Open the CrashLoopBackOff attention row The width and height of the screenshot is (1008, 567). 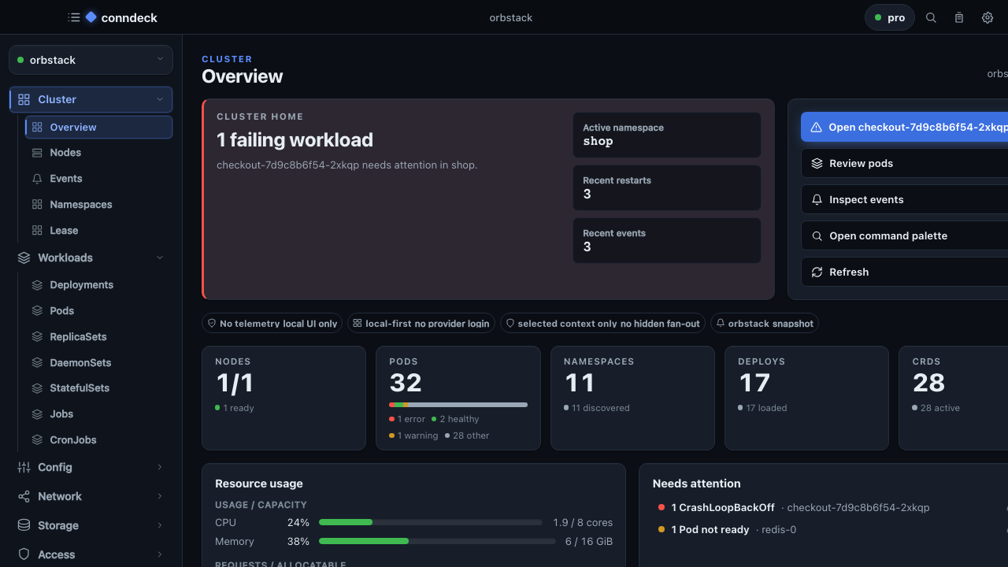coord(831,508)
